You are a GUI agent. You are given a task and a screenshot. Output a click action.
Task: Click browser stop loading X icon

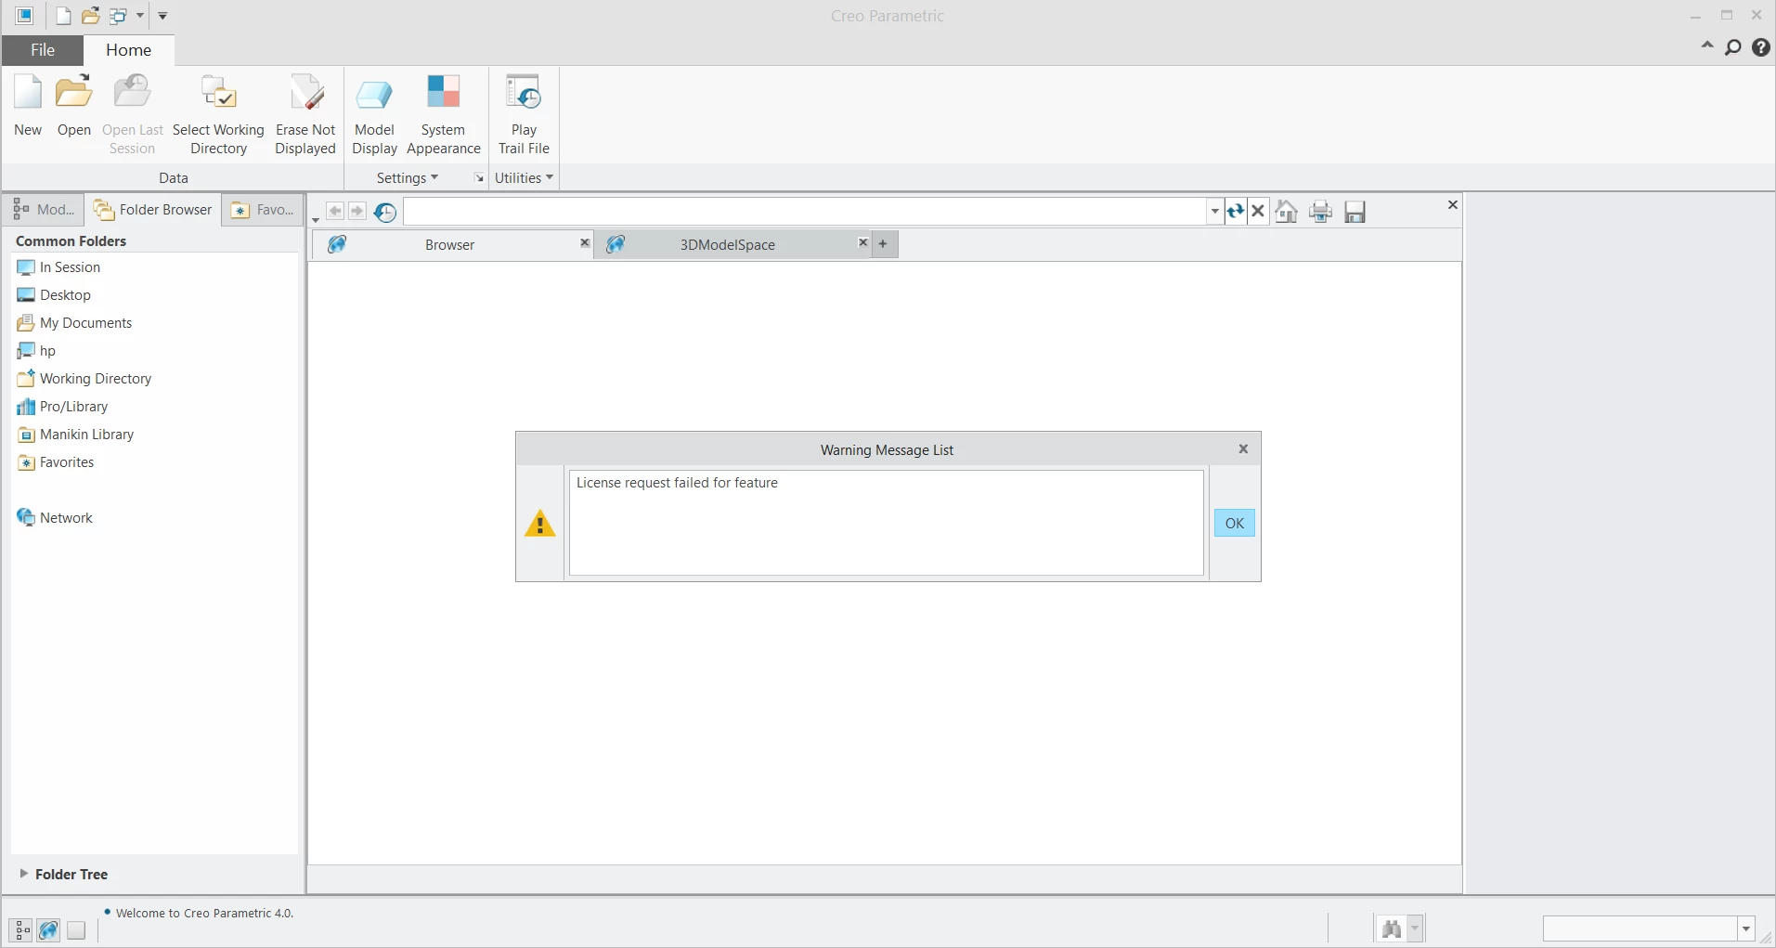(x=1258, y=212)
